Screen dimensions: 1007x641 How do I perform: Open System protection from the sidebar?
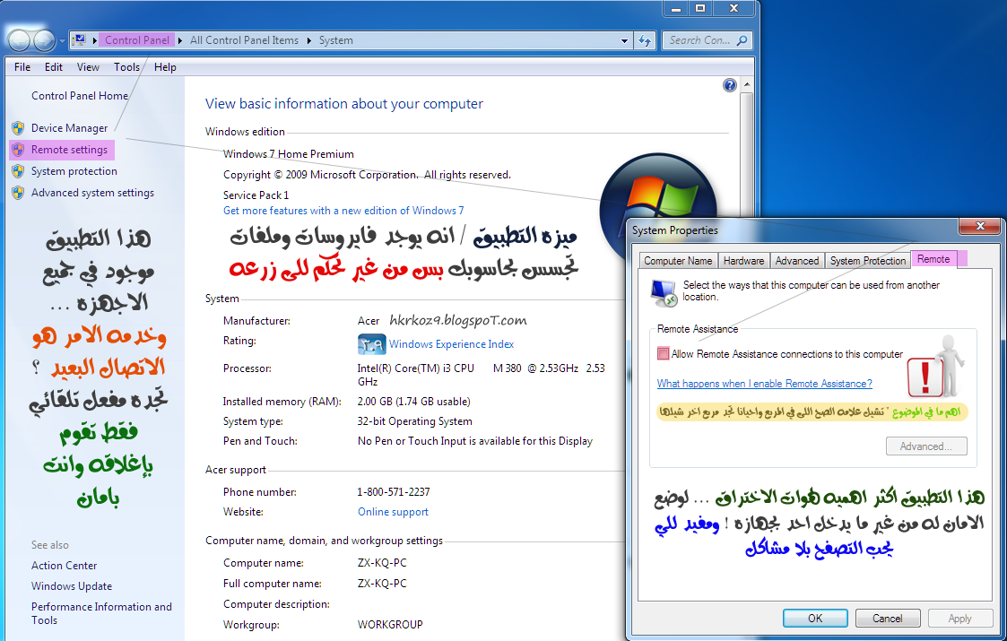[74, 171]
